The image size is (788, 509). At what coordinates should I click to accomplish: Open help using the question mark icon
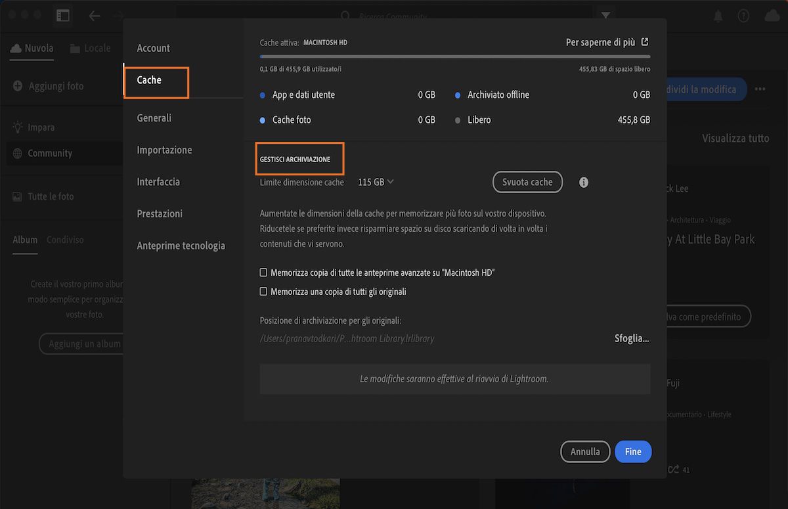(x=743, y=16)
